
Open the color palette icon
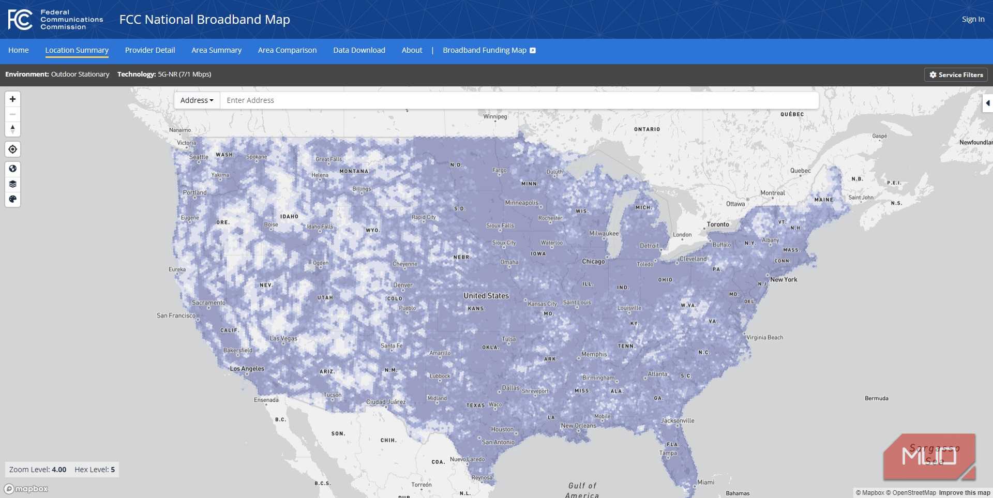pos(12,199)
